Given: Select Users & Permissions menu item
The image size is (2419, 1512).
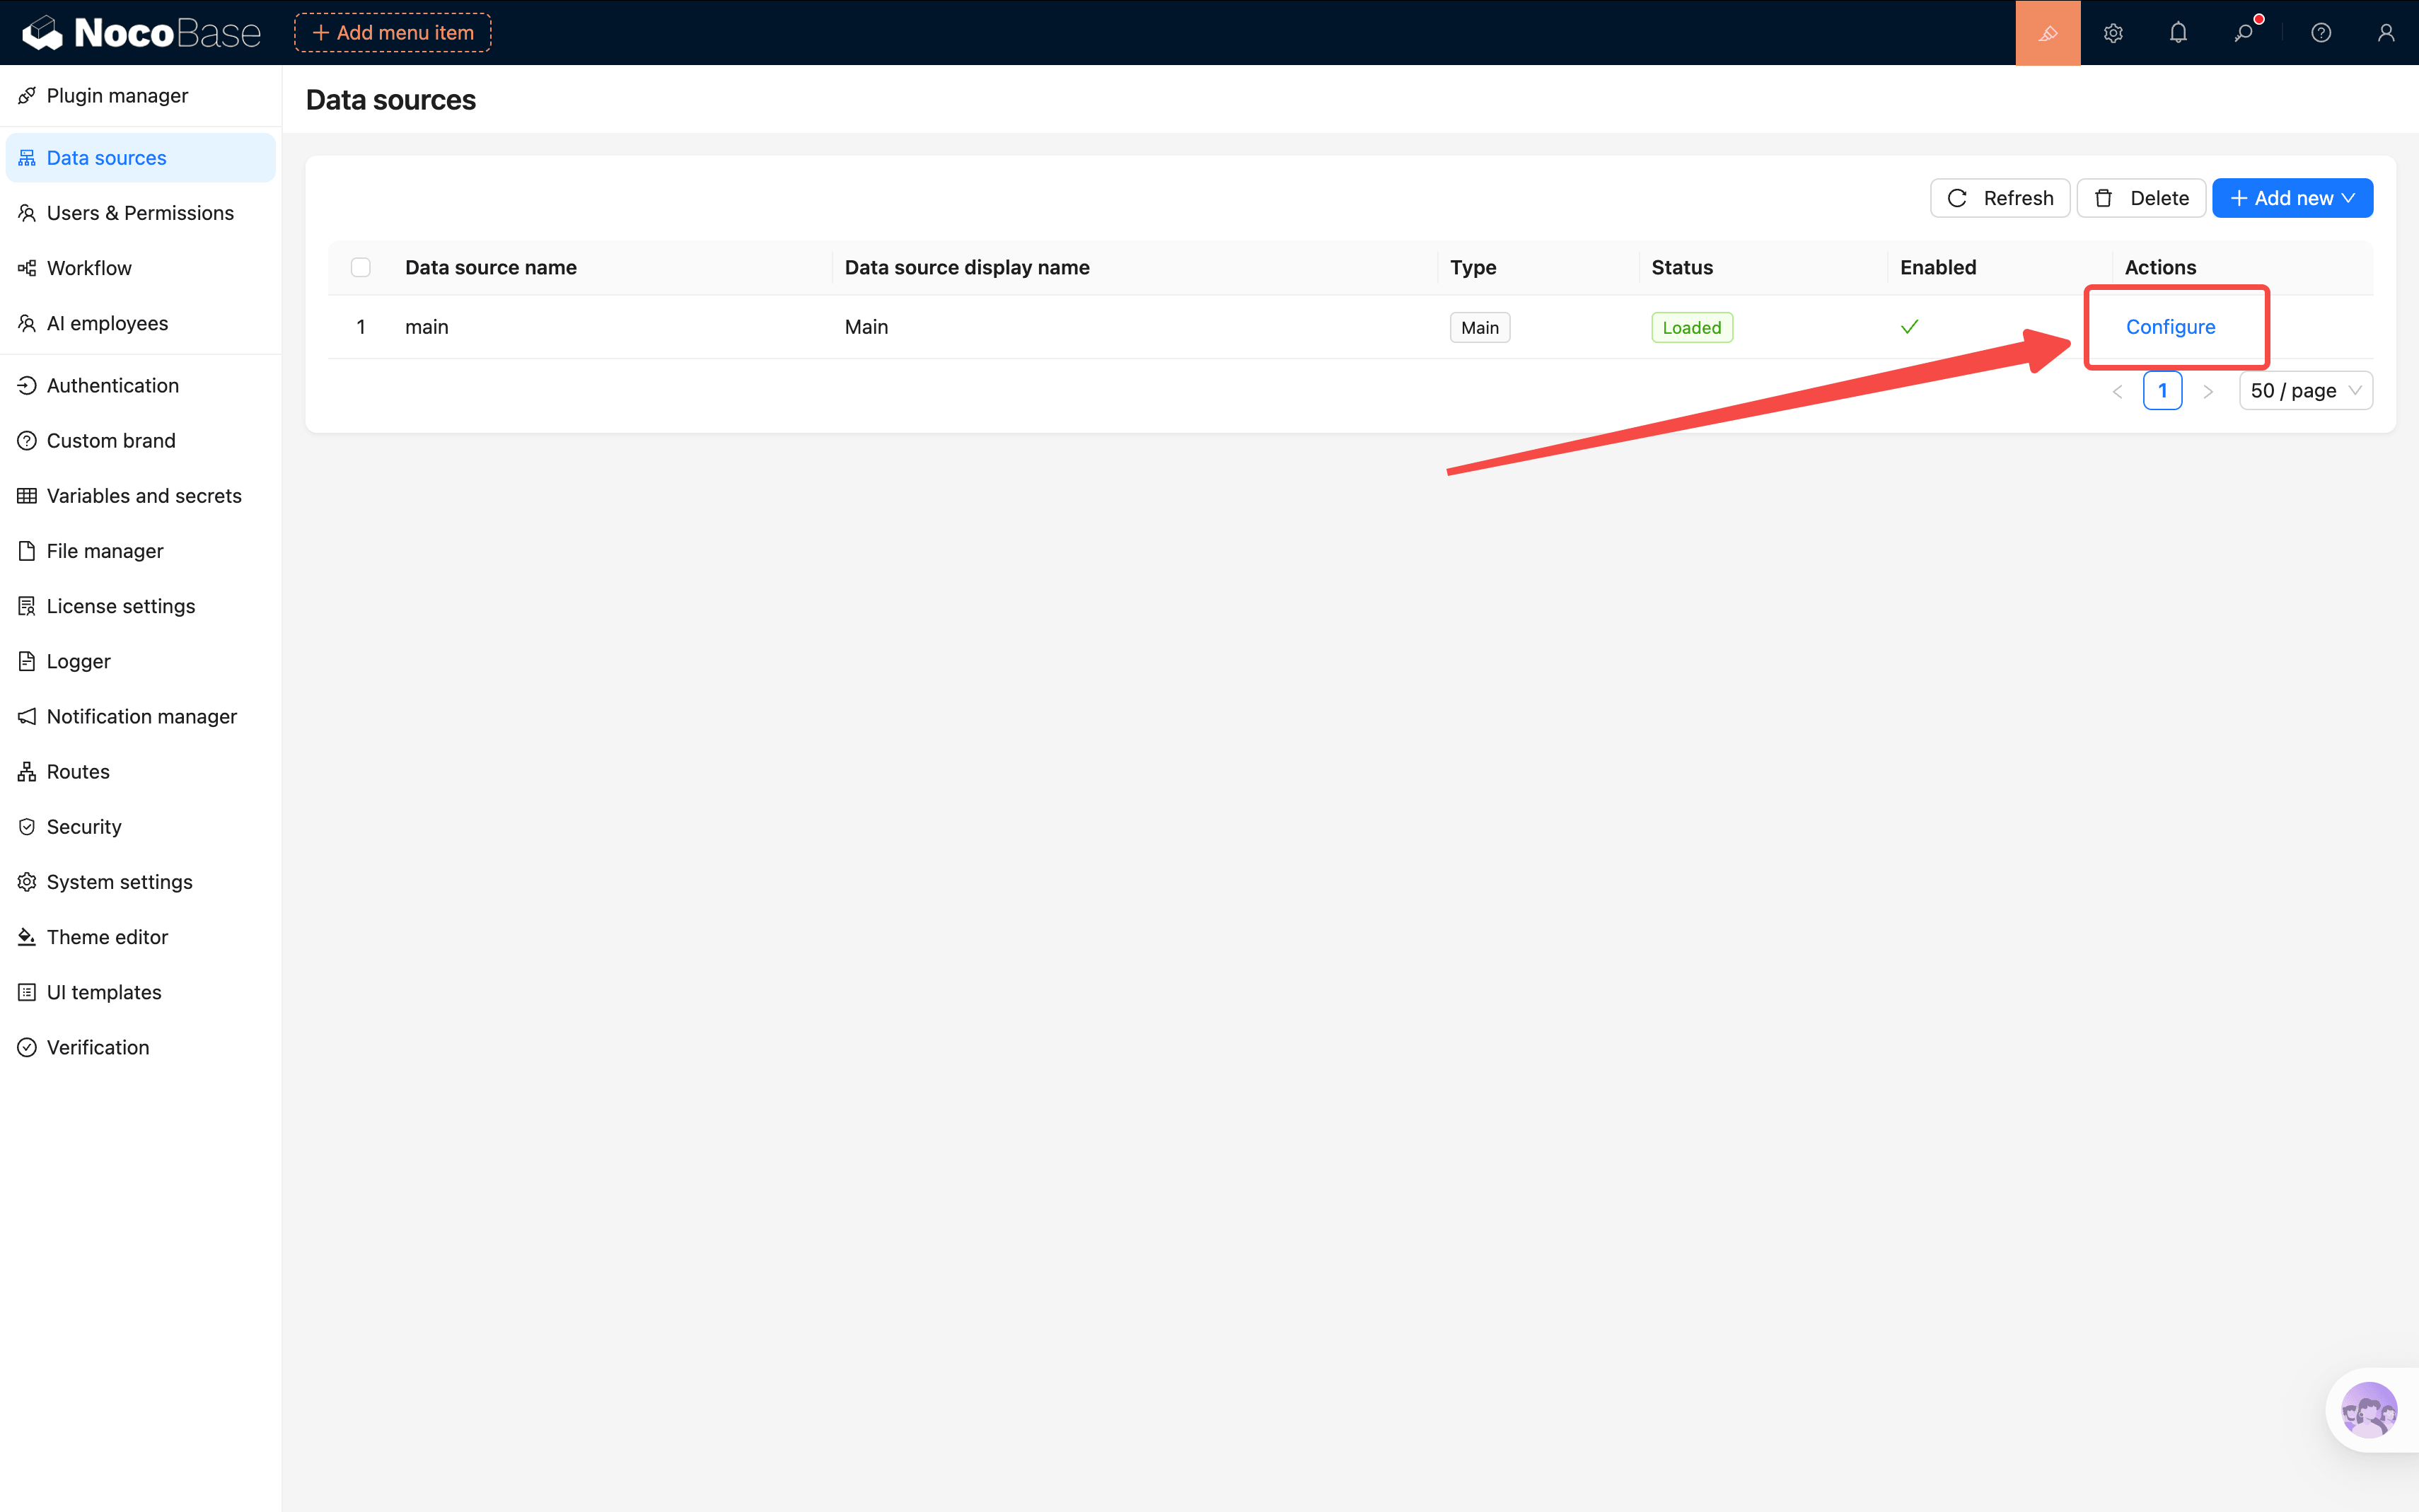Looking at the screenshot, I should (140, 213).
